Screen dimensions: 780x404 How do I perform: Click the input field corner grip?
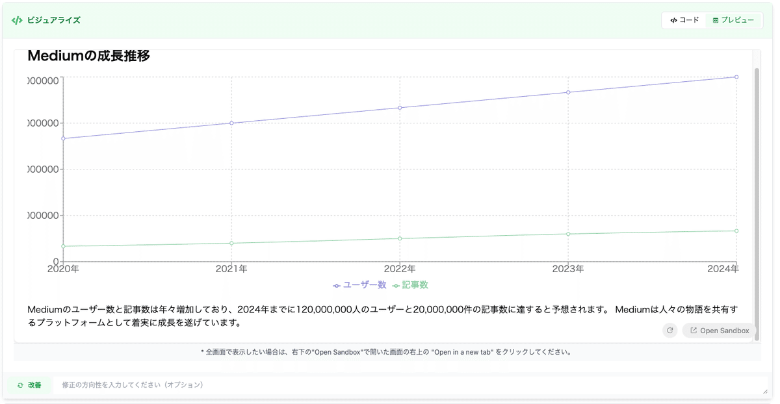point(766,391)
